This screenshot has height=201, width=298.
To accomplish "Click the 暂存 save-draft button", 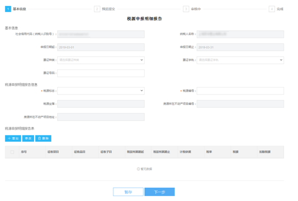I will 128,192.
